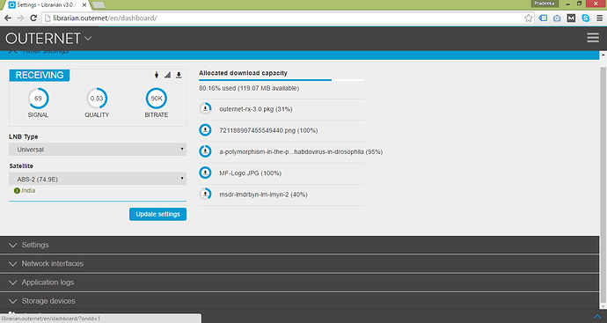Click download icon beside msdr-lmdrbyn-lm-lmyn-2
This screenshot has height=323, width=607.
click(205, 194)
